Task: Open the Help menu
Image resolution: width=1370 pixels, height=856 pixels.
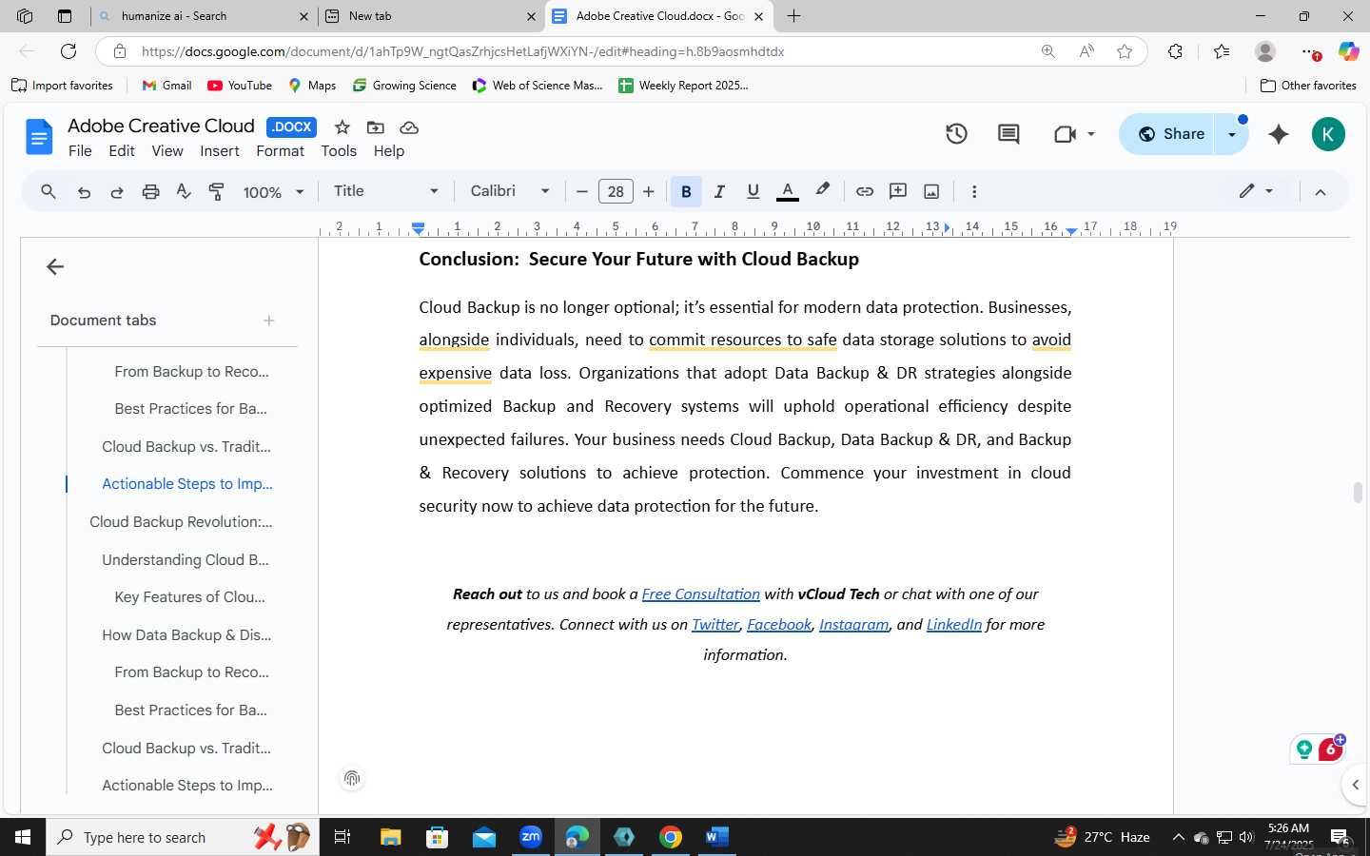Action: coord(389,151)
